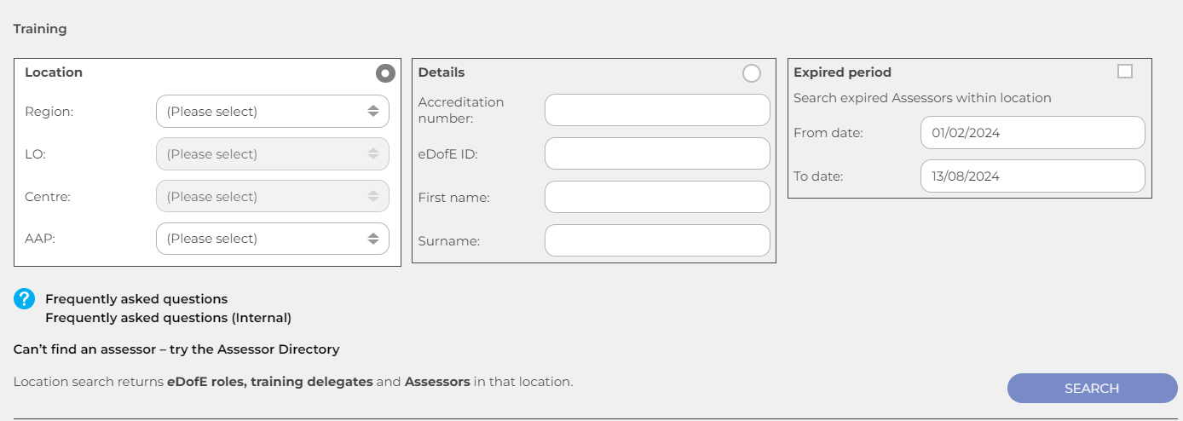Tick the Expired period checkbox
Image resolution: width=1183 pixels, height=421 pixels.
[1124, 72]
